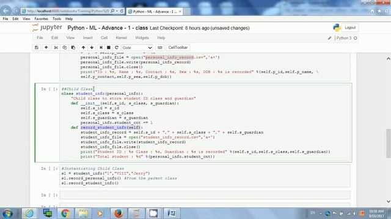Save and checkpoint the notebook

[x=37, y=47]
